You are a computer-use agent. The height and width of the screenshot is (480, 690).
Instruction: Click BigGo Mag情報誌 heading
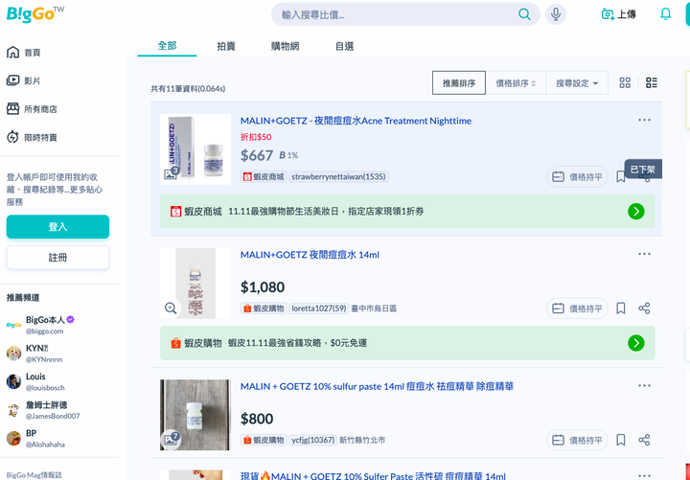point(34,475)
